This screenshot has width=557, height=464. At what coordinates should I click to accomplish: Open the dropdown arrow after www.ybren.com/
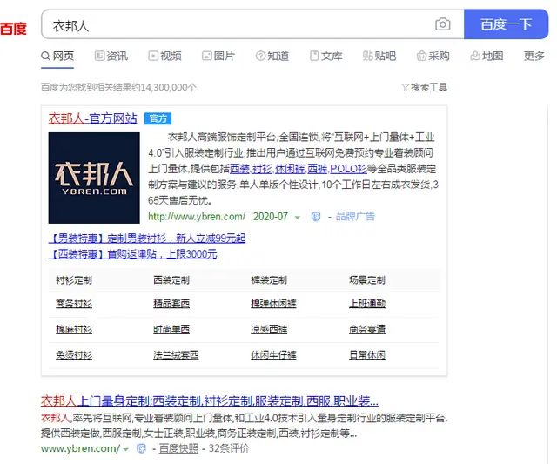[125, 449]
